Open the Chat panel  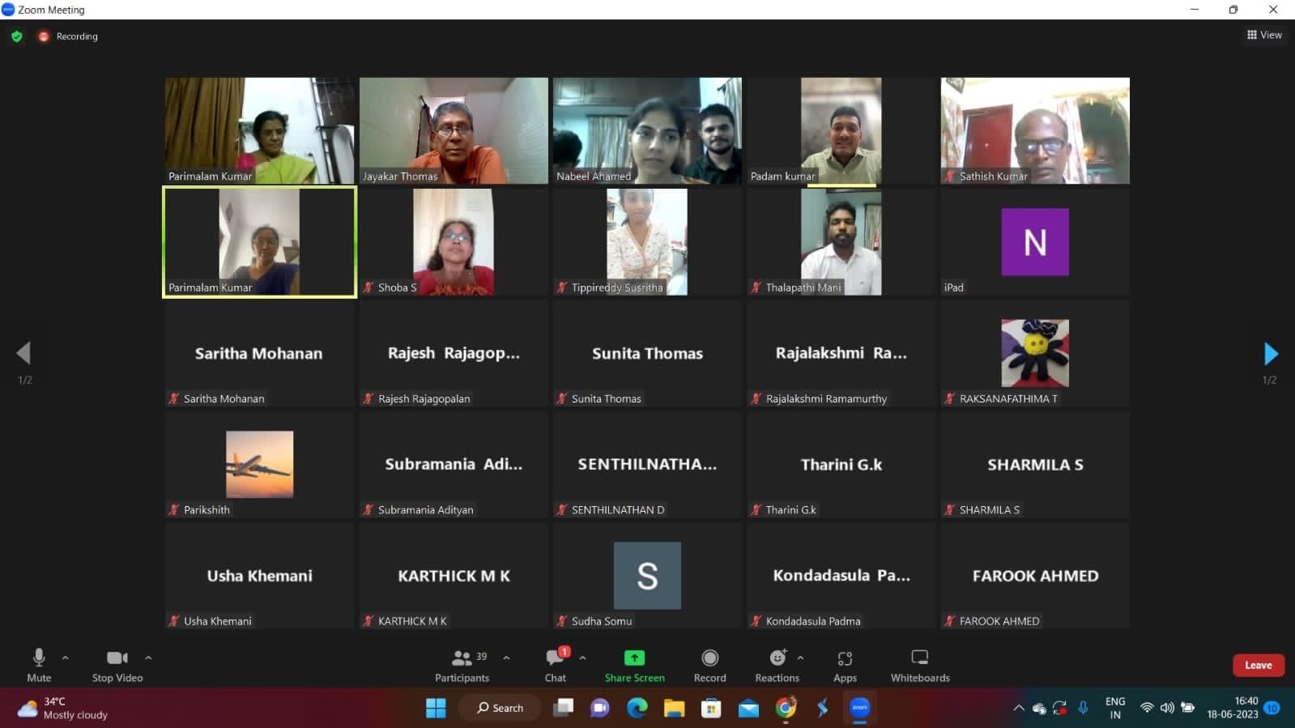click(556, 665)
